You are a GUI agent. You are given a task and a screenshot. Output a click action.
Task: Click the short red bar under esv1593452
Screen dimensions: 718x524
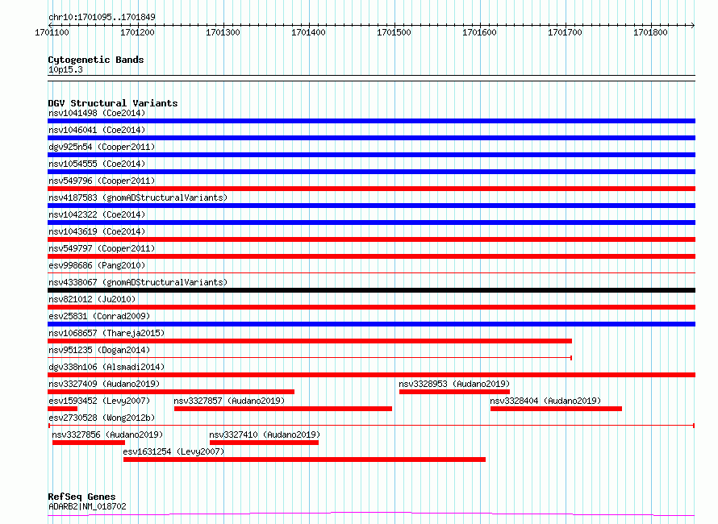pyautogui.click(x=63, y=409)
